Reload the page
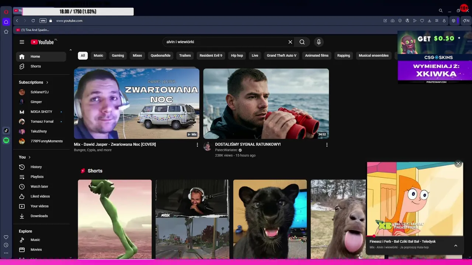 [x=33, y=21]
